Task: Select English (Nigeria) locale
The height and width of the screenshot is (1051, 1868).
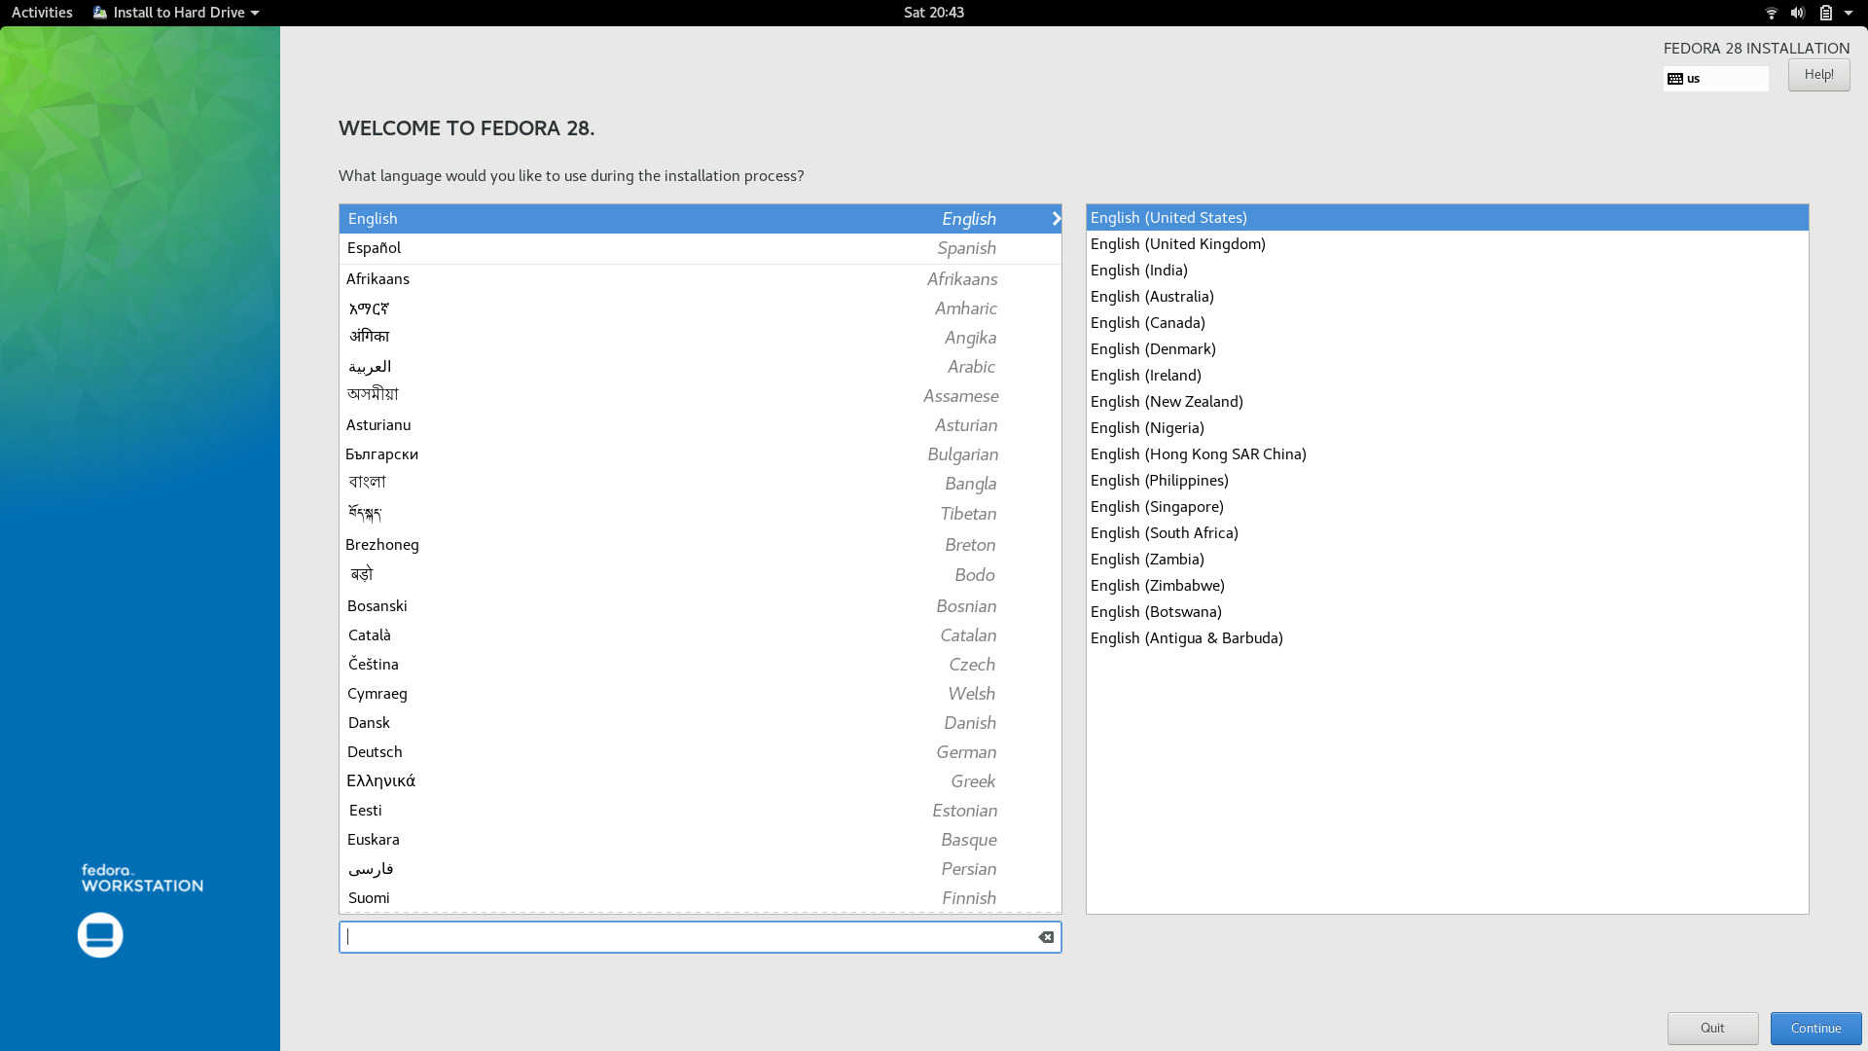Action: coord(1447,428)
